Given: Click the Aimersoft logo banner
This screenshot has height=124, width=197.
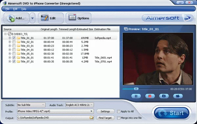Looking at the screenshot, I should [167, 18].
